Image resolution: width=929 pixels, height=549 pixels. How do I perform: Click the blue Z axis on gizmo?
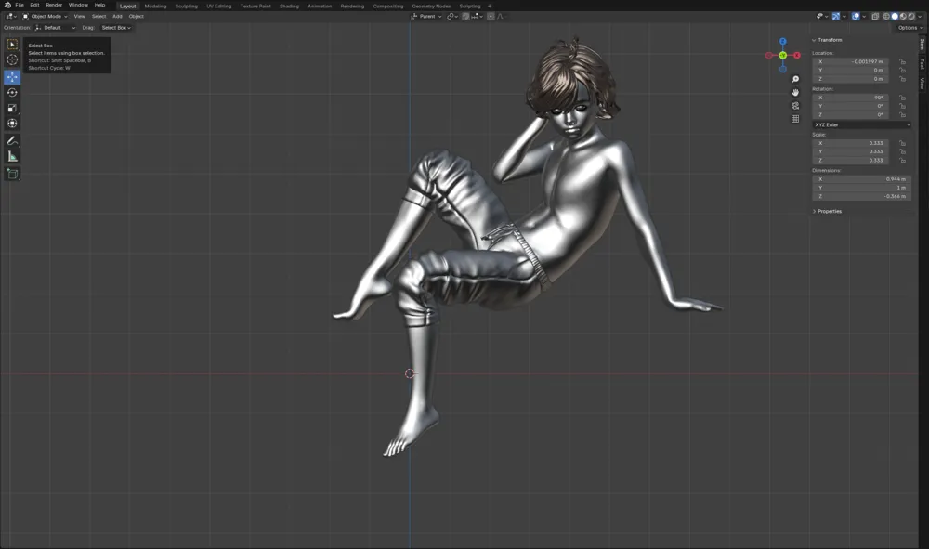coord(782,42)
